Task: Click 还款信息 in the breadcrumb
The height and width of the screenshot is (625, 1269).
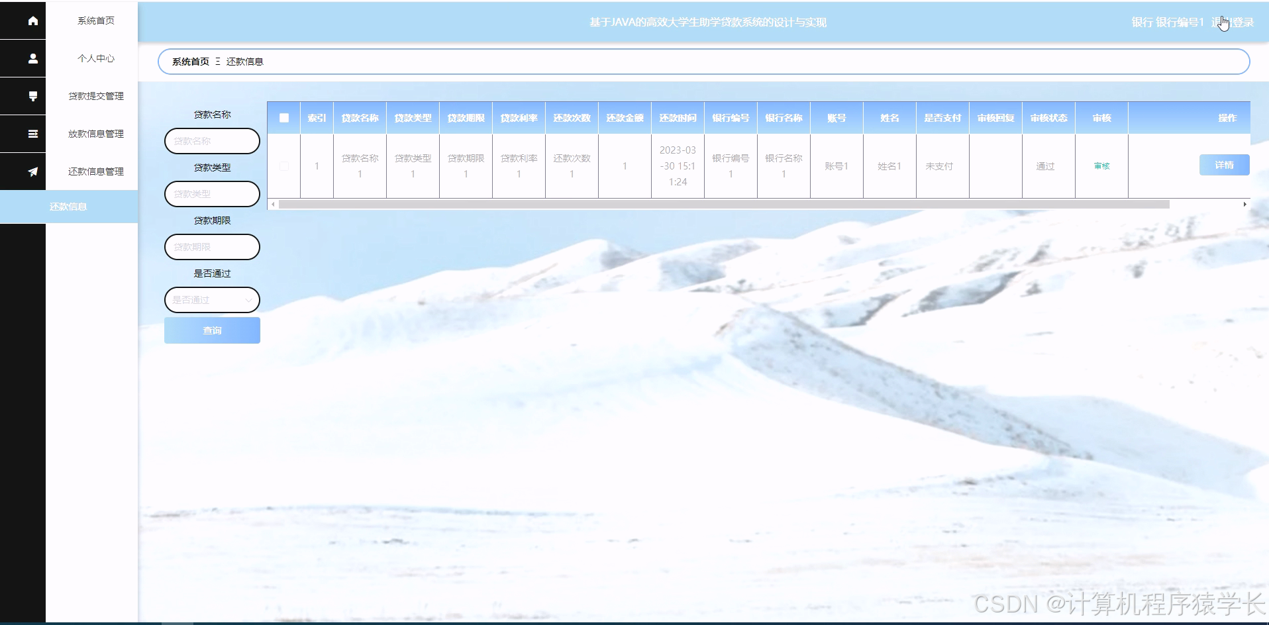Action: coord(244,62)
